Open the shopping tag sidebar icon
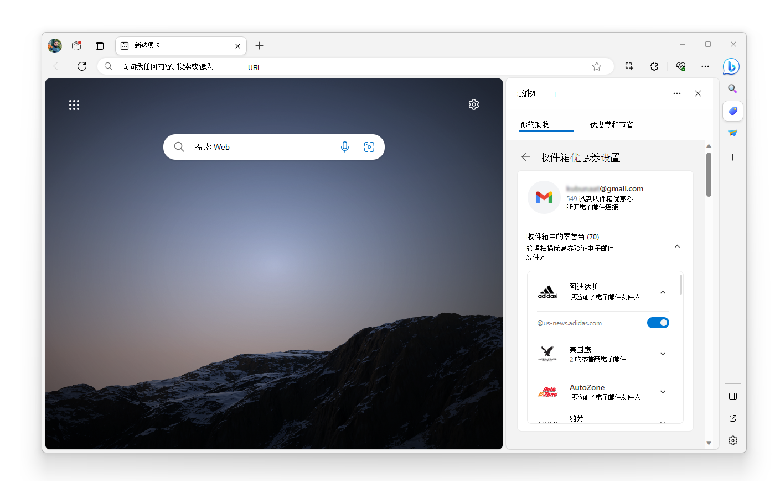 click(733, 111)
